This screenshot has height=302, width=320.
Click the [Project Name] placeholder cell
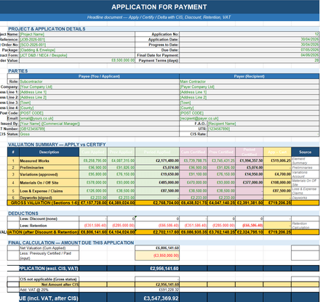click(x=77, y=34)
